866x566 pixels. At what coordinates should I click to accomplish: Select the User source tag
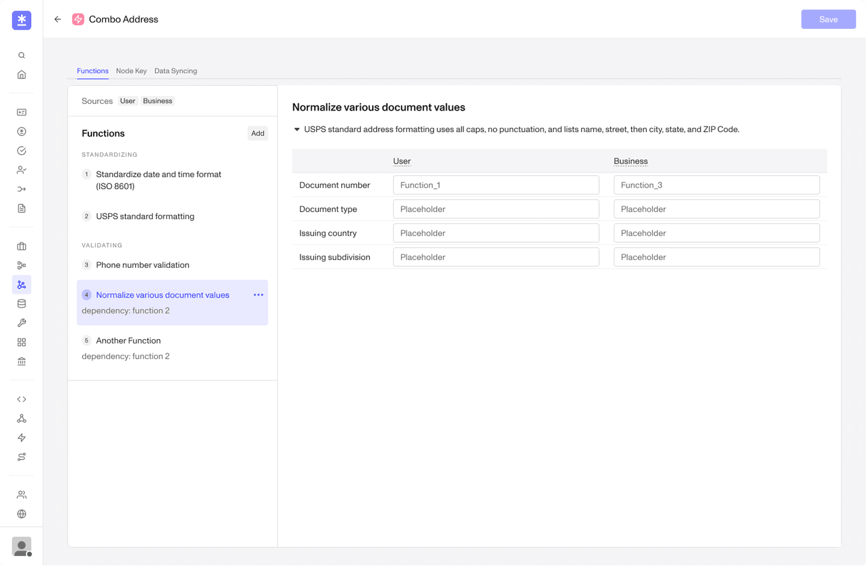click(128, 101)
